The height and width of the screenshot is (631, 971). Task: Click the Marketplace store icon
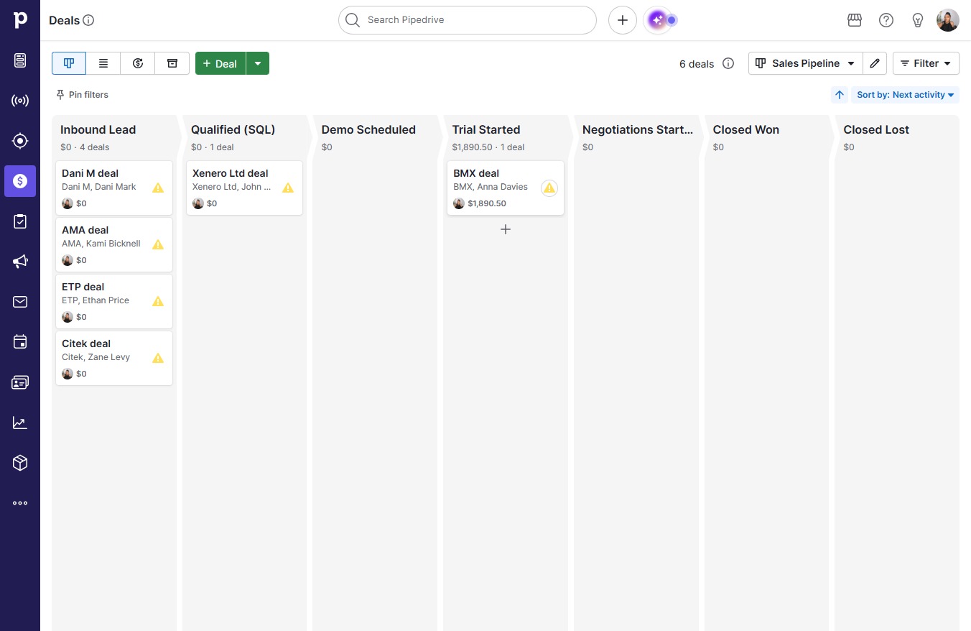pyautogui.click(x=855, y=20)
